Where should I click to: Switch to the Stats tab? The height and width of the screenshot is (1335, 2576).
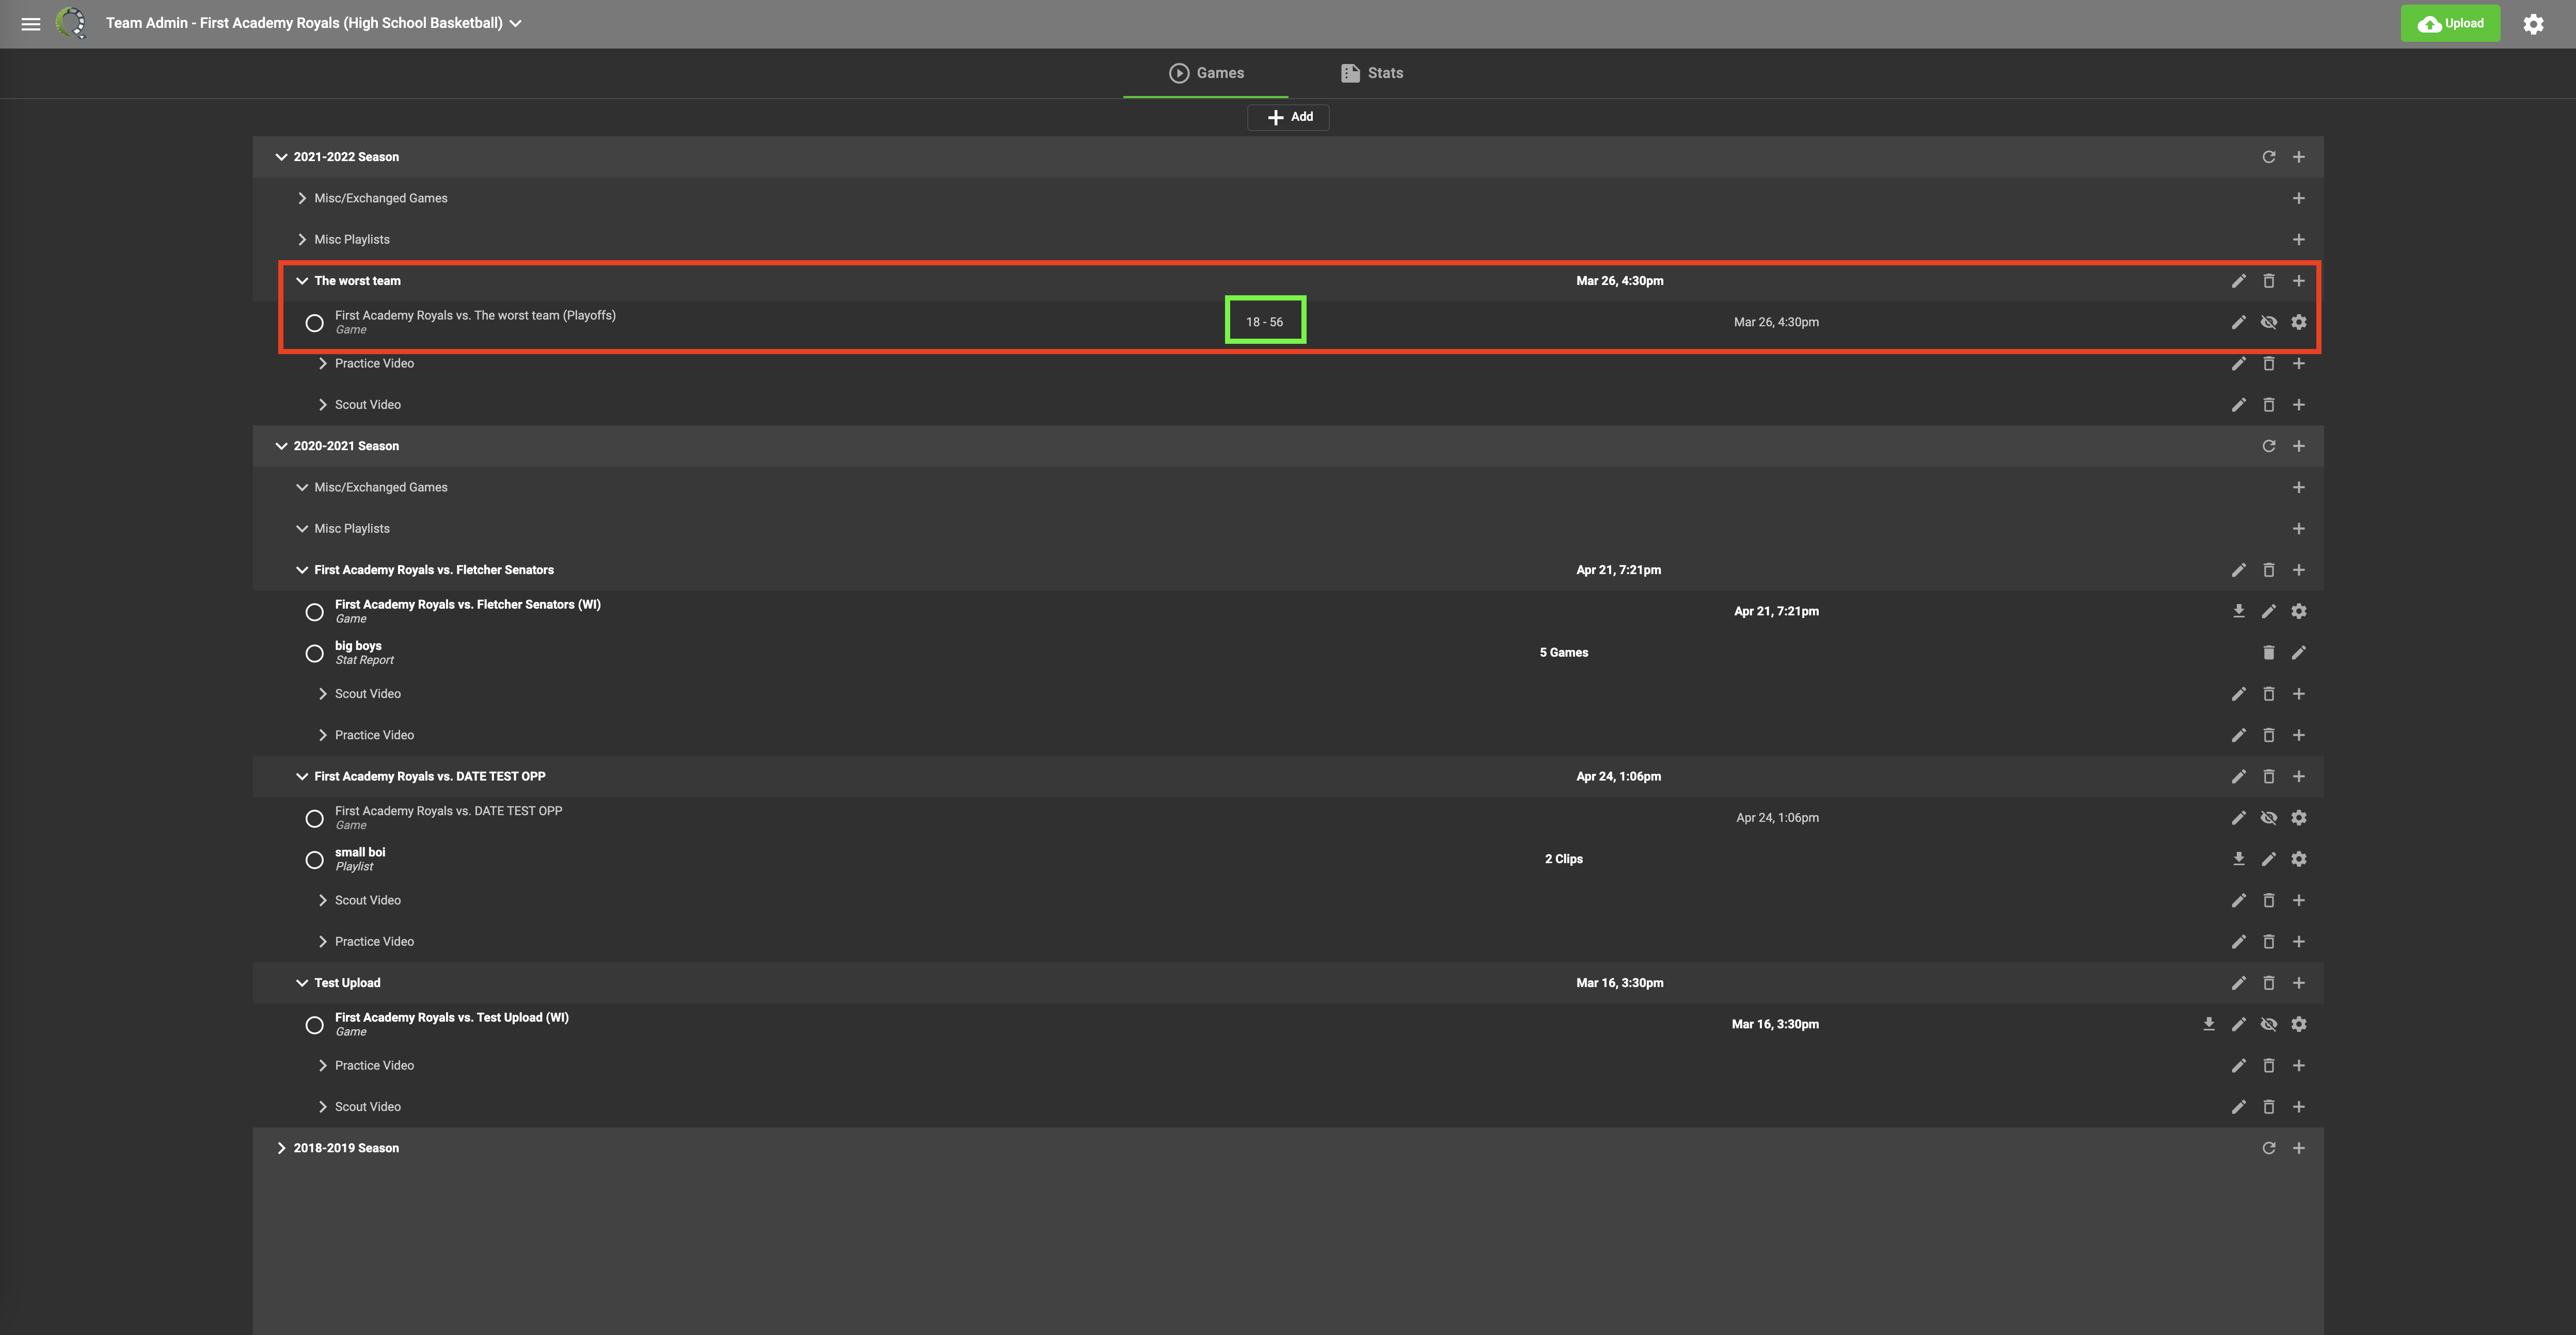(1372, 73)
